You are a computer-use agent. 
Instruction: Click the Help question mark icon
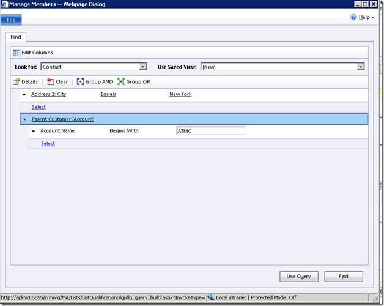coord(353,17)
